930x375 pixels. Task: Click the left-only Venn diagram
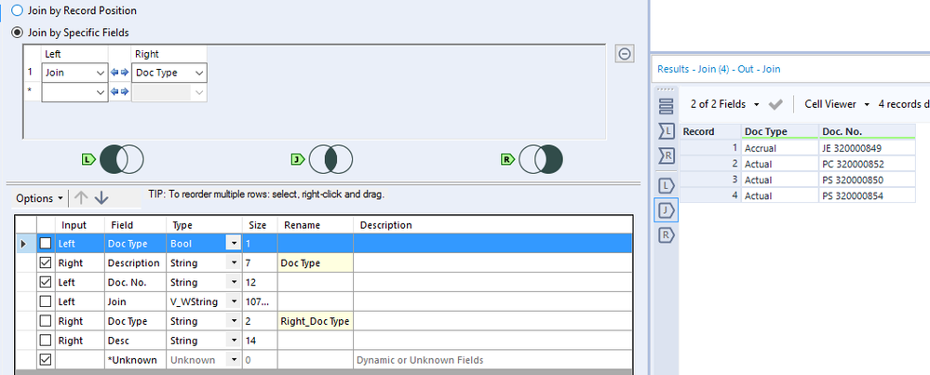click(122, 159)
